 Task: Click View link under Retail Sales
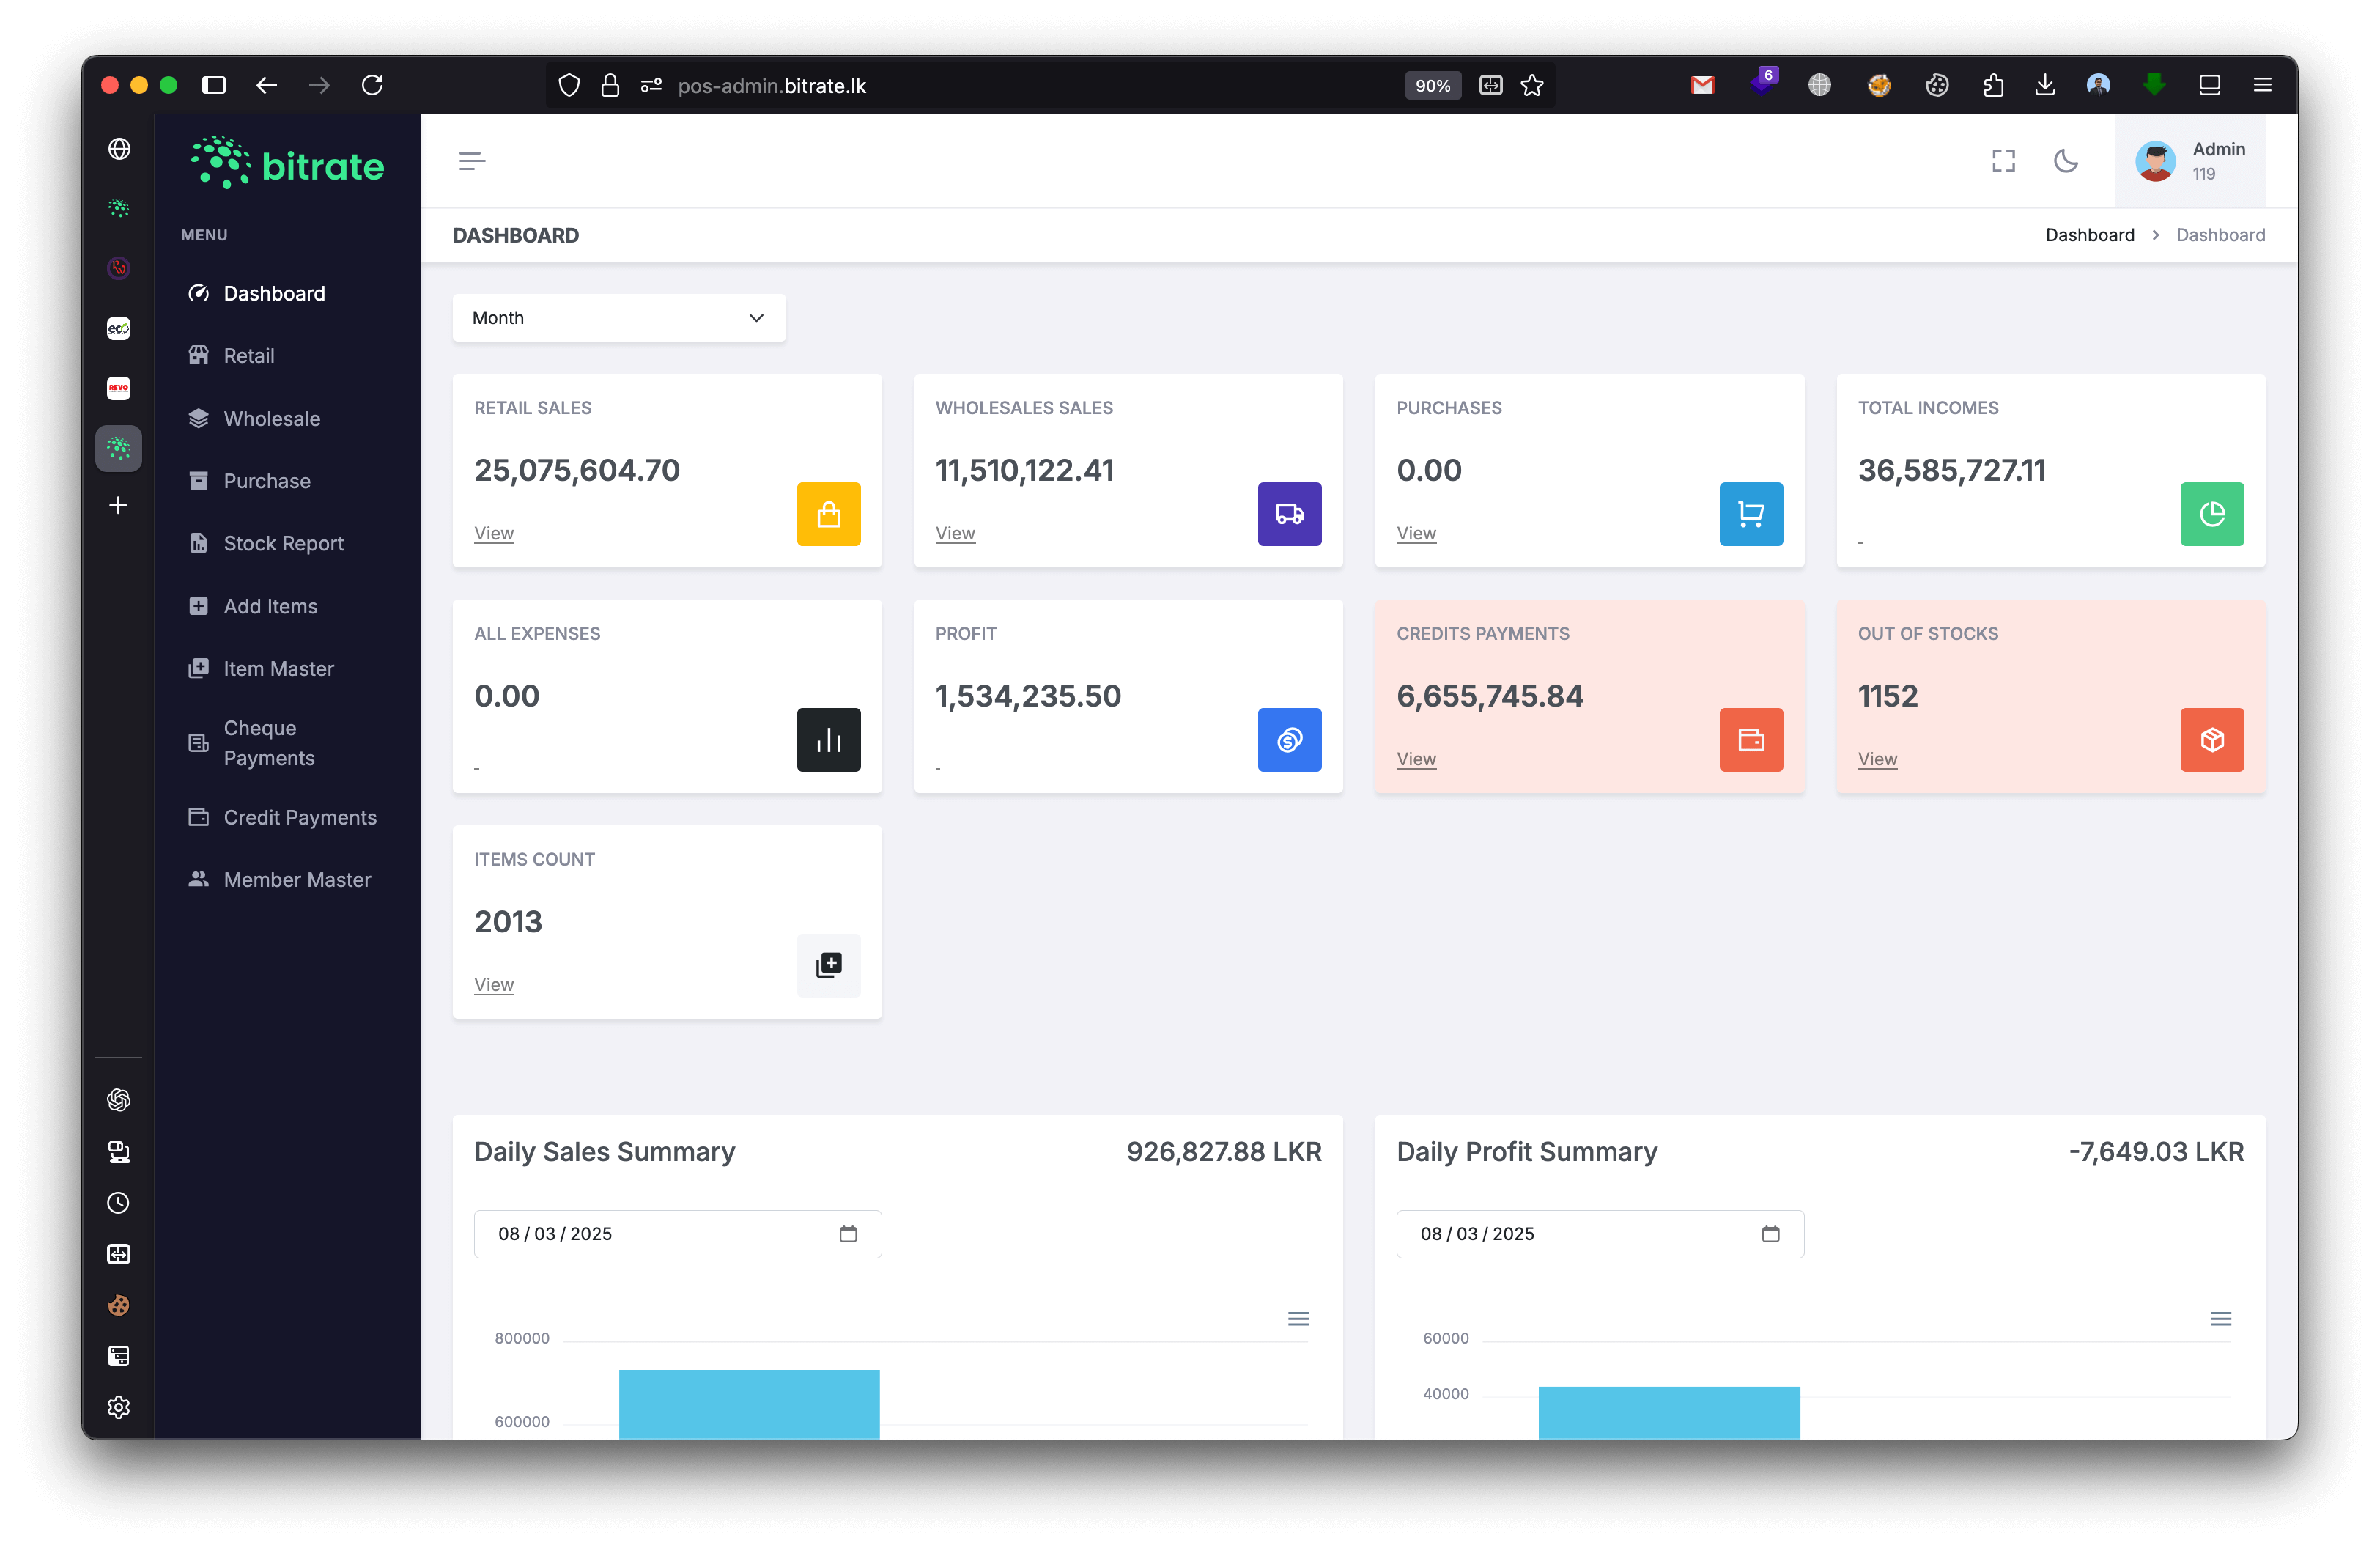[494, 533]
